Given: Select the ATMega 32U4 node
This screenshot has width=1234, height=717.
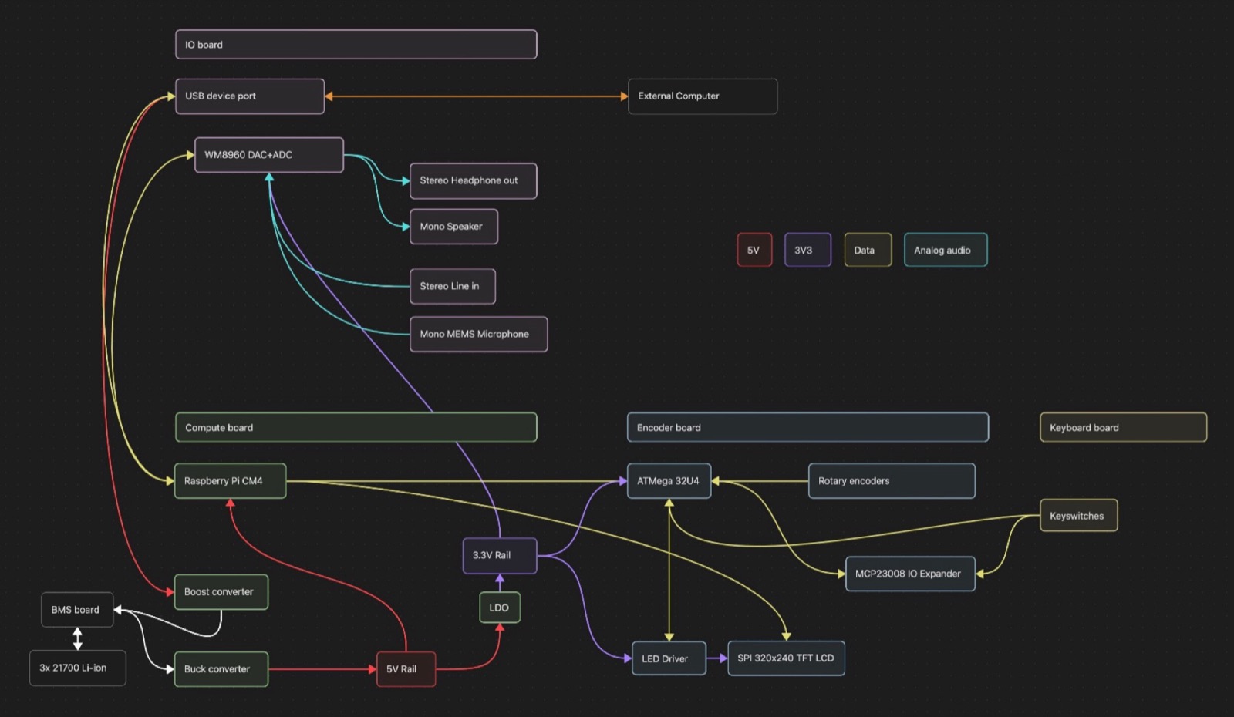Looking at the screenshot, I should coord(669,481).
